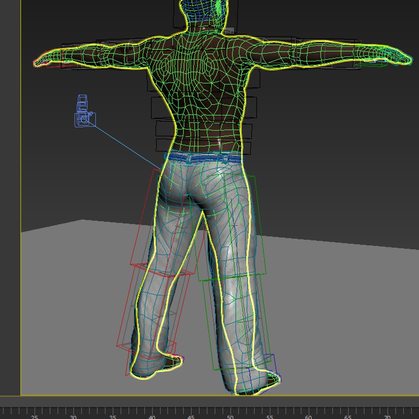The width and height of the screenshot is (419, 419).
Task: Select the blue belt mesh at the waist
Action: click(x=205, y=158)
